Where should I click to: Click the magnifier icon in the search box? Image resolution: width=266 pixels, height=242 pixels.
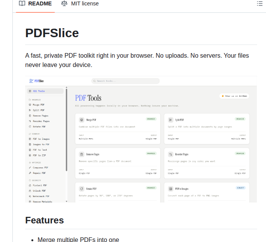tap(94, 81)
